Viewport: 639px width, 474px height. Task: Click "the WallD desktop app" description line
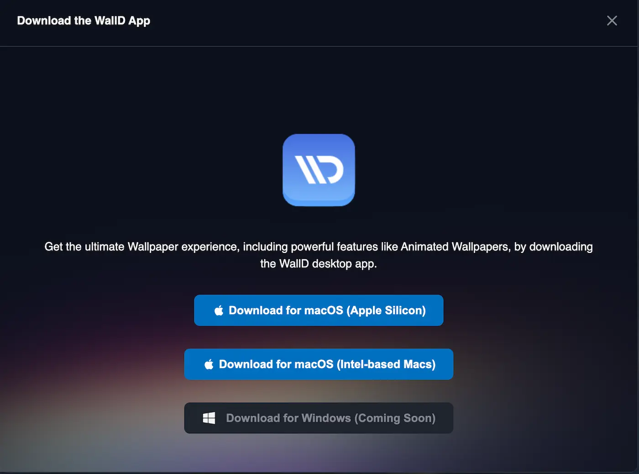pyautogui.click(x=319, y=264)
